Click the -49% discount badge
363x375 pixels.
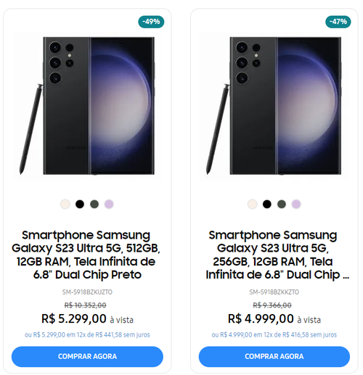pyautogui.click(x=151, y=22)
